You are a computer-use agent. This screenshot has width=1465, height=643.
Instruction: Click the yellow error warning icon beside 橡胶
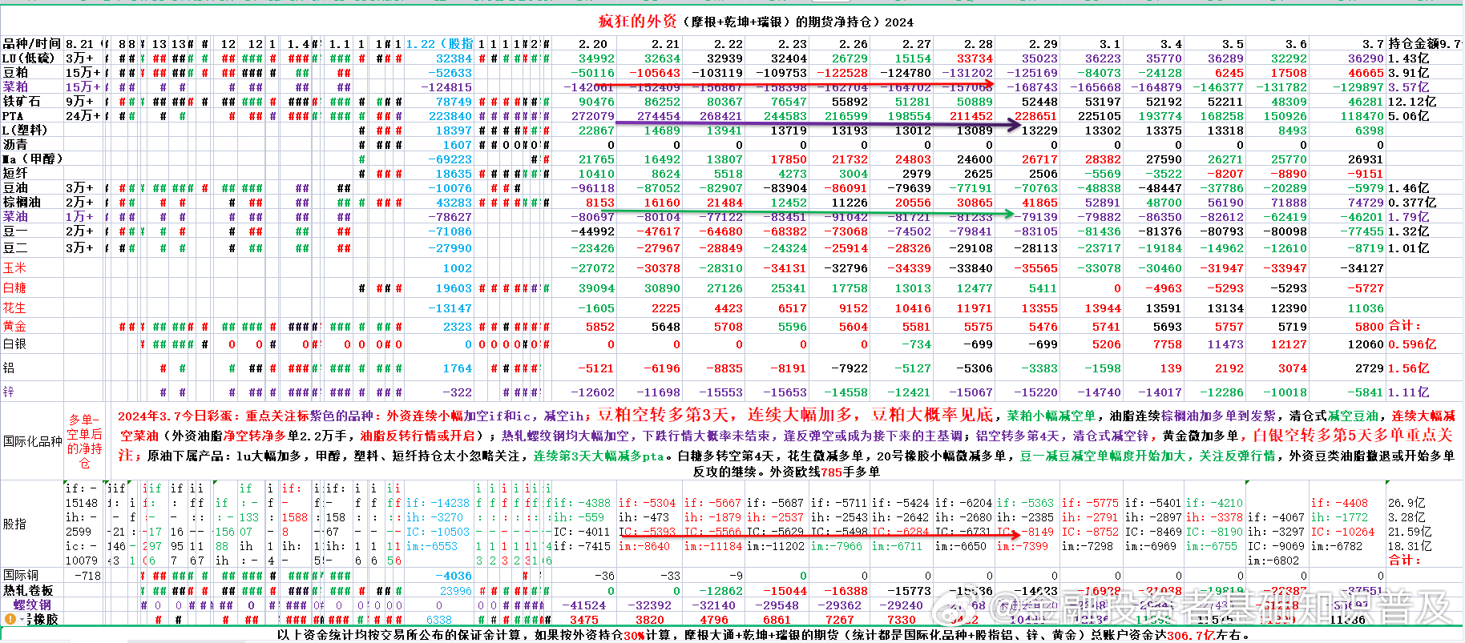(10, 619)
